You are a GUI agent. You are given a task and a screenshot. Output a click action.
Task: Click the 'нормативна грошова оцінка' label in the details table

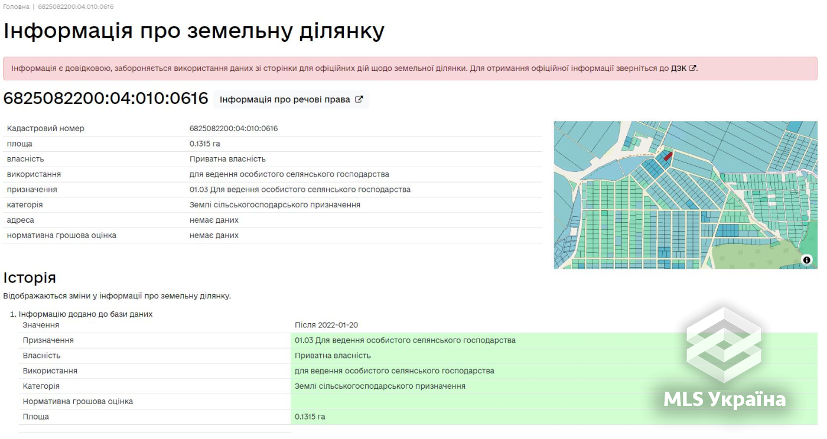point(61,235)
